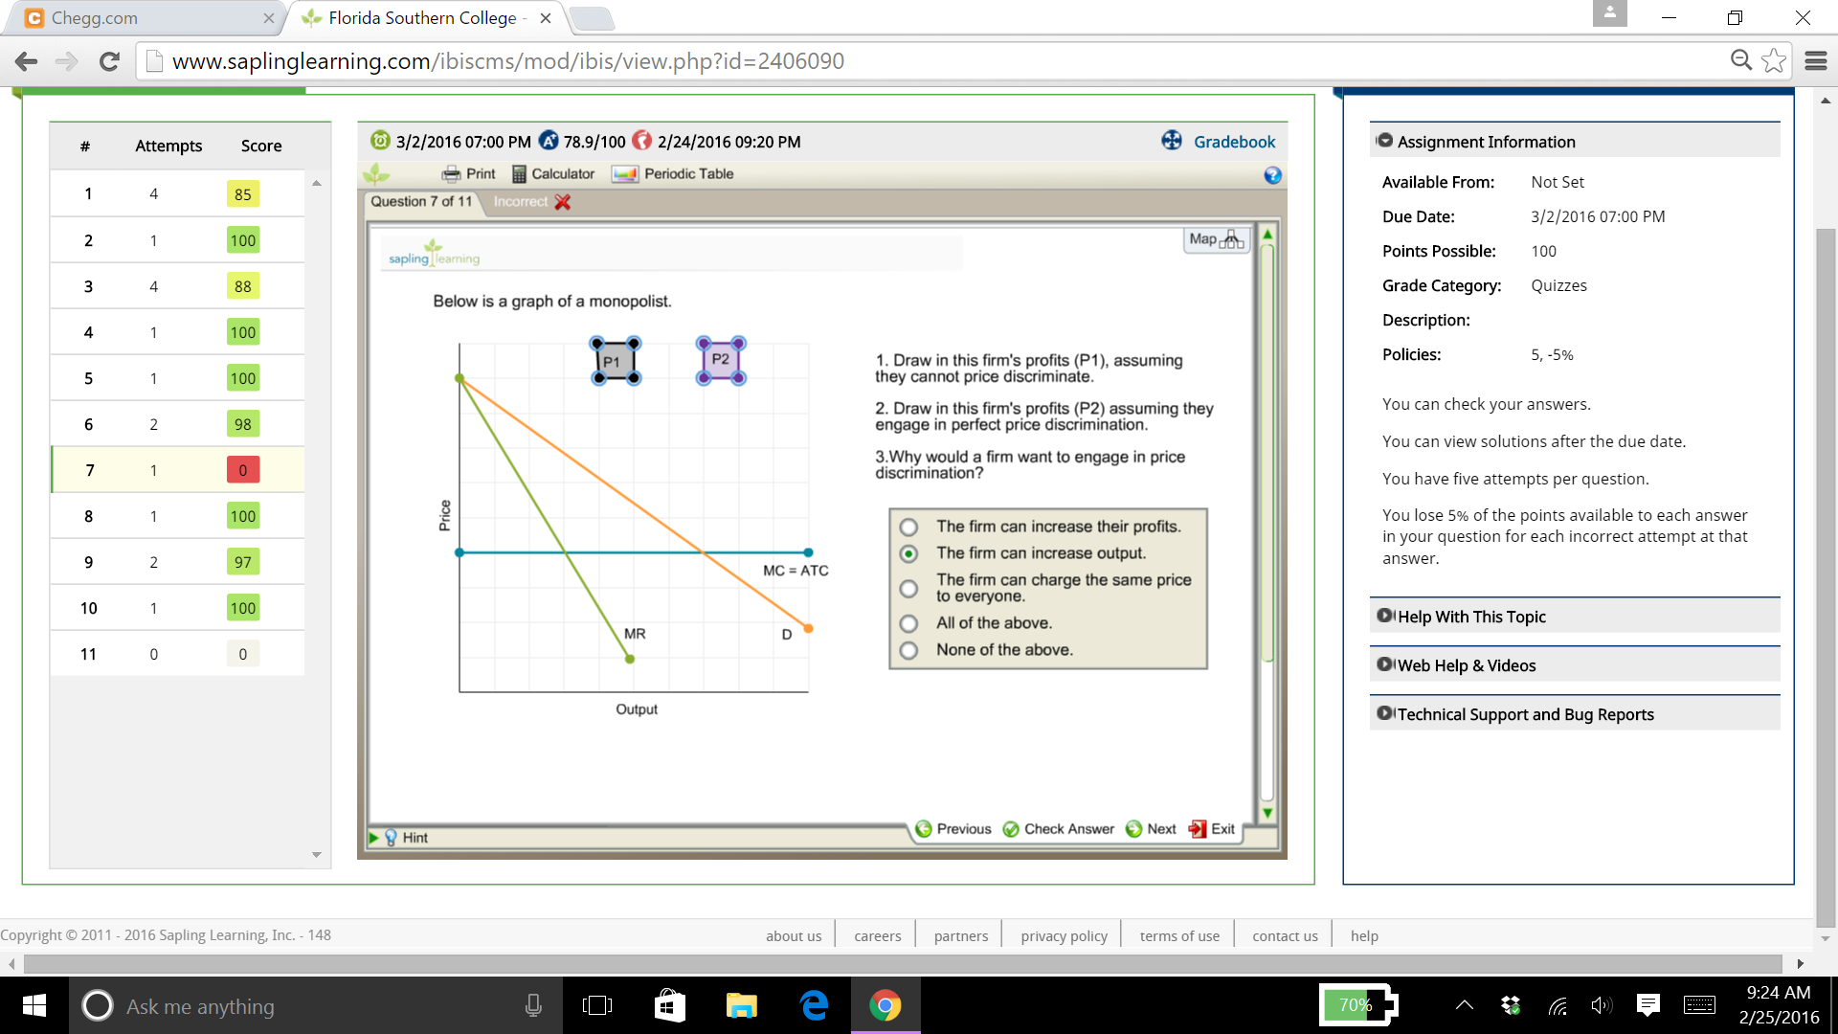Switch to the Chegg.com browser tab

tap(96, 18)
